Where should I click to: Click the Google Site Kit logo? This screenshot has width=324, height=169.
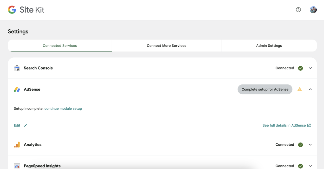[26, 10]
